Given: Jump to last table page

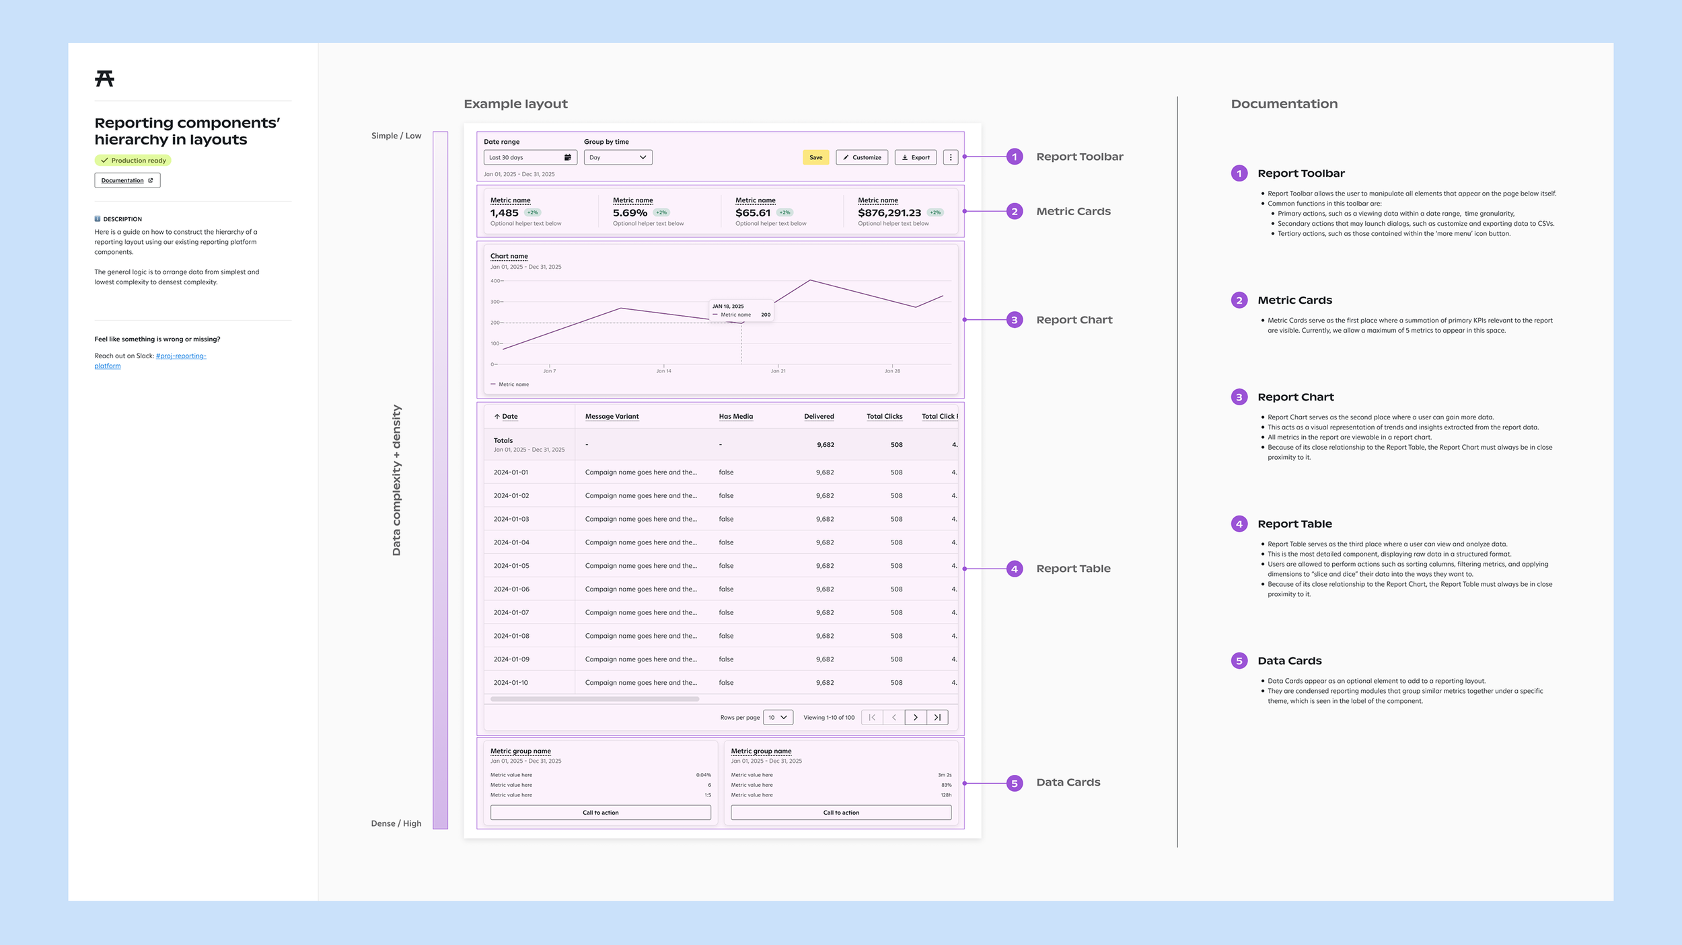Looking at the screenshot, I should pyautogui.click(x=937, y=717).
